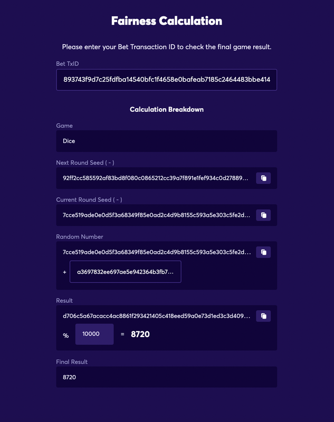Copy the Random Number seed value
334x422 pixels.
[263, 252]
